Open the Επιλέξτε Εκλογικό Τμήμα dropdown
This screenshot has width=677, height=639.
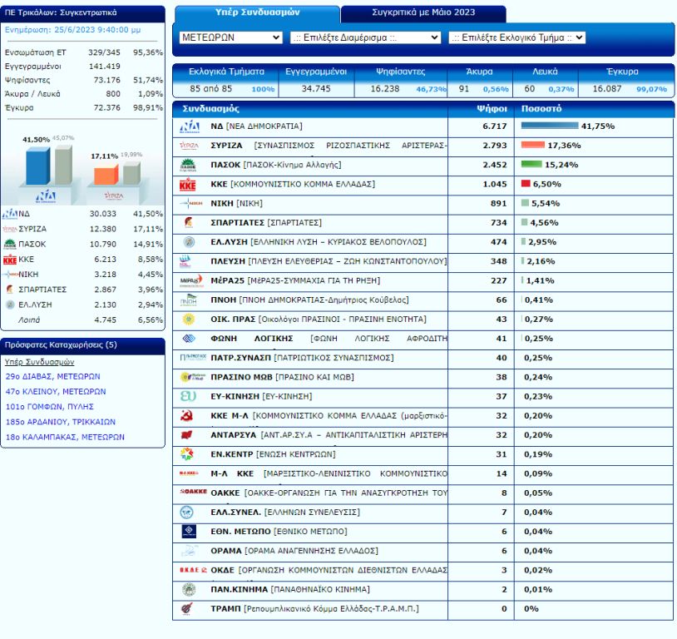(516, 37)
